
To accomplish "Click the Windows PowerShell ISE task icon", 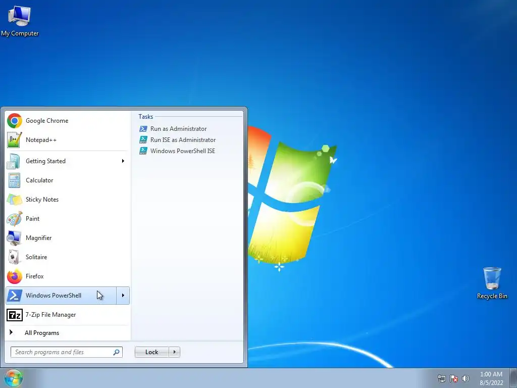I will (143, 151).
